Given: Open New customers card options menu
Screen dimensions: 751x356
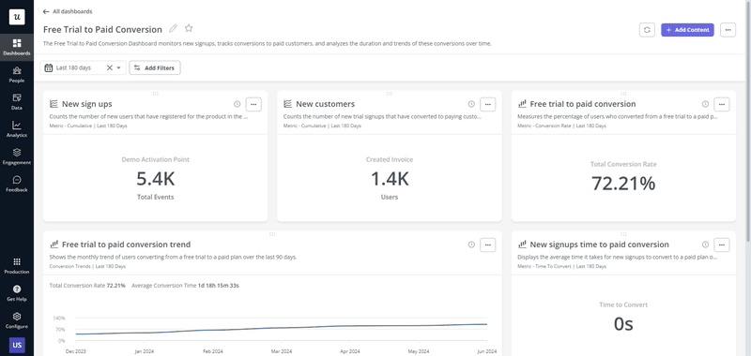Looking at the screenshot, I should point(487,104).
